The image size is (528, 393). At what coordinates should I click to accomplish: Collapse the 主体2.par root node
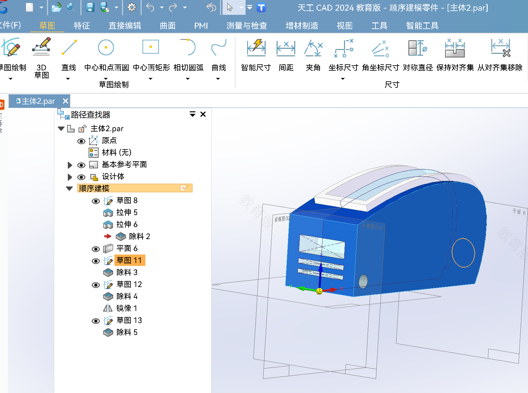coord(61,128)
